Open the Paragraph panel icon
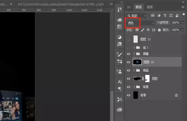187x121 pixels. click(x=119, y=89)
